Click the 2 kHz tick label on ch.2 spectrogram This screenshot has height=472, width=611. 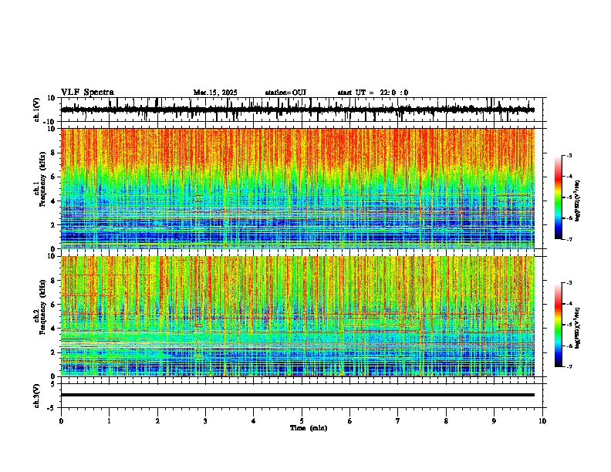coord(53,352)
